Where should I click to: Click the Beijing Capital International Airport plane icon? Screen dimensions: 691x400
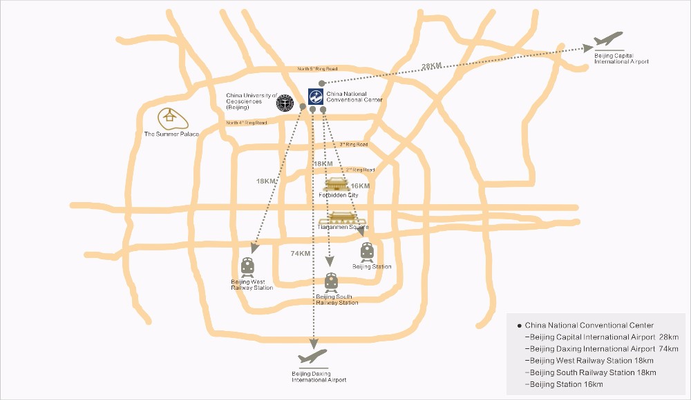(609, 39)
